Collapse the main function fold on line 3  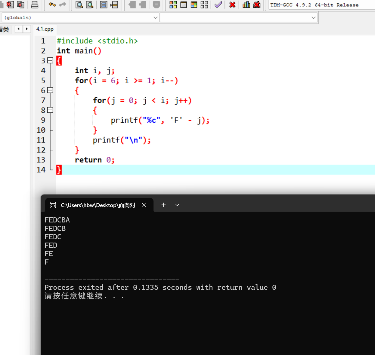(x=50, y=60)
